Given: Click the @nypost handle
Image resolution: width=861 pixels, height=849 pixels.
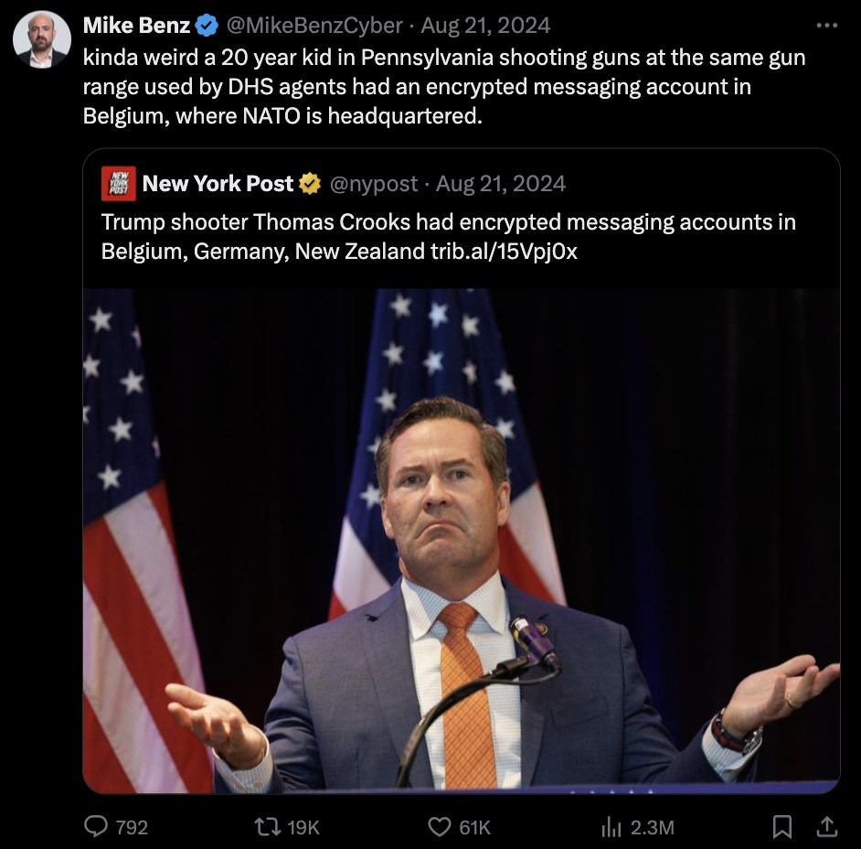Looking at the screenshot, I should (372, 184).
